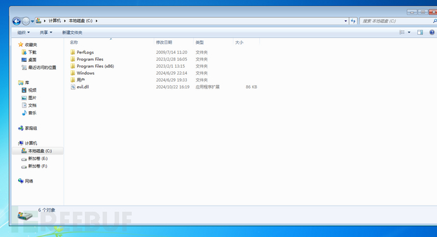
Task: Open the 图片 library
Action: pos(32,97)
